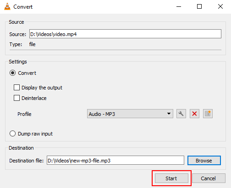Open the Audio - MP3 profile dropdown

click(130, 114)
